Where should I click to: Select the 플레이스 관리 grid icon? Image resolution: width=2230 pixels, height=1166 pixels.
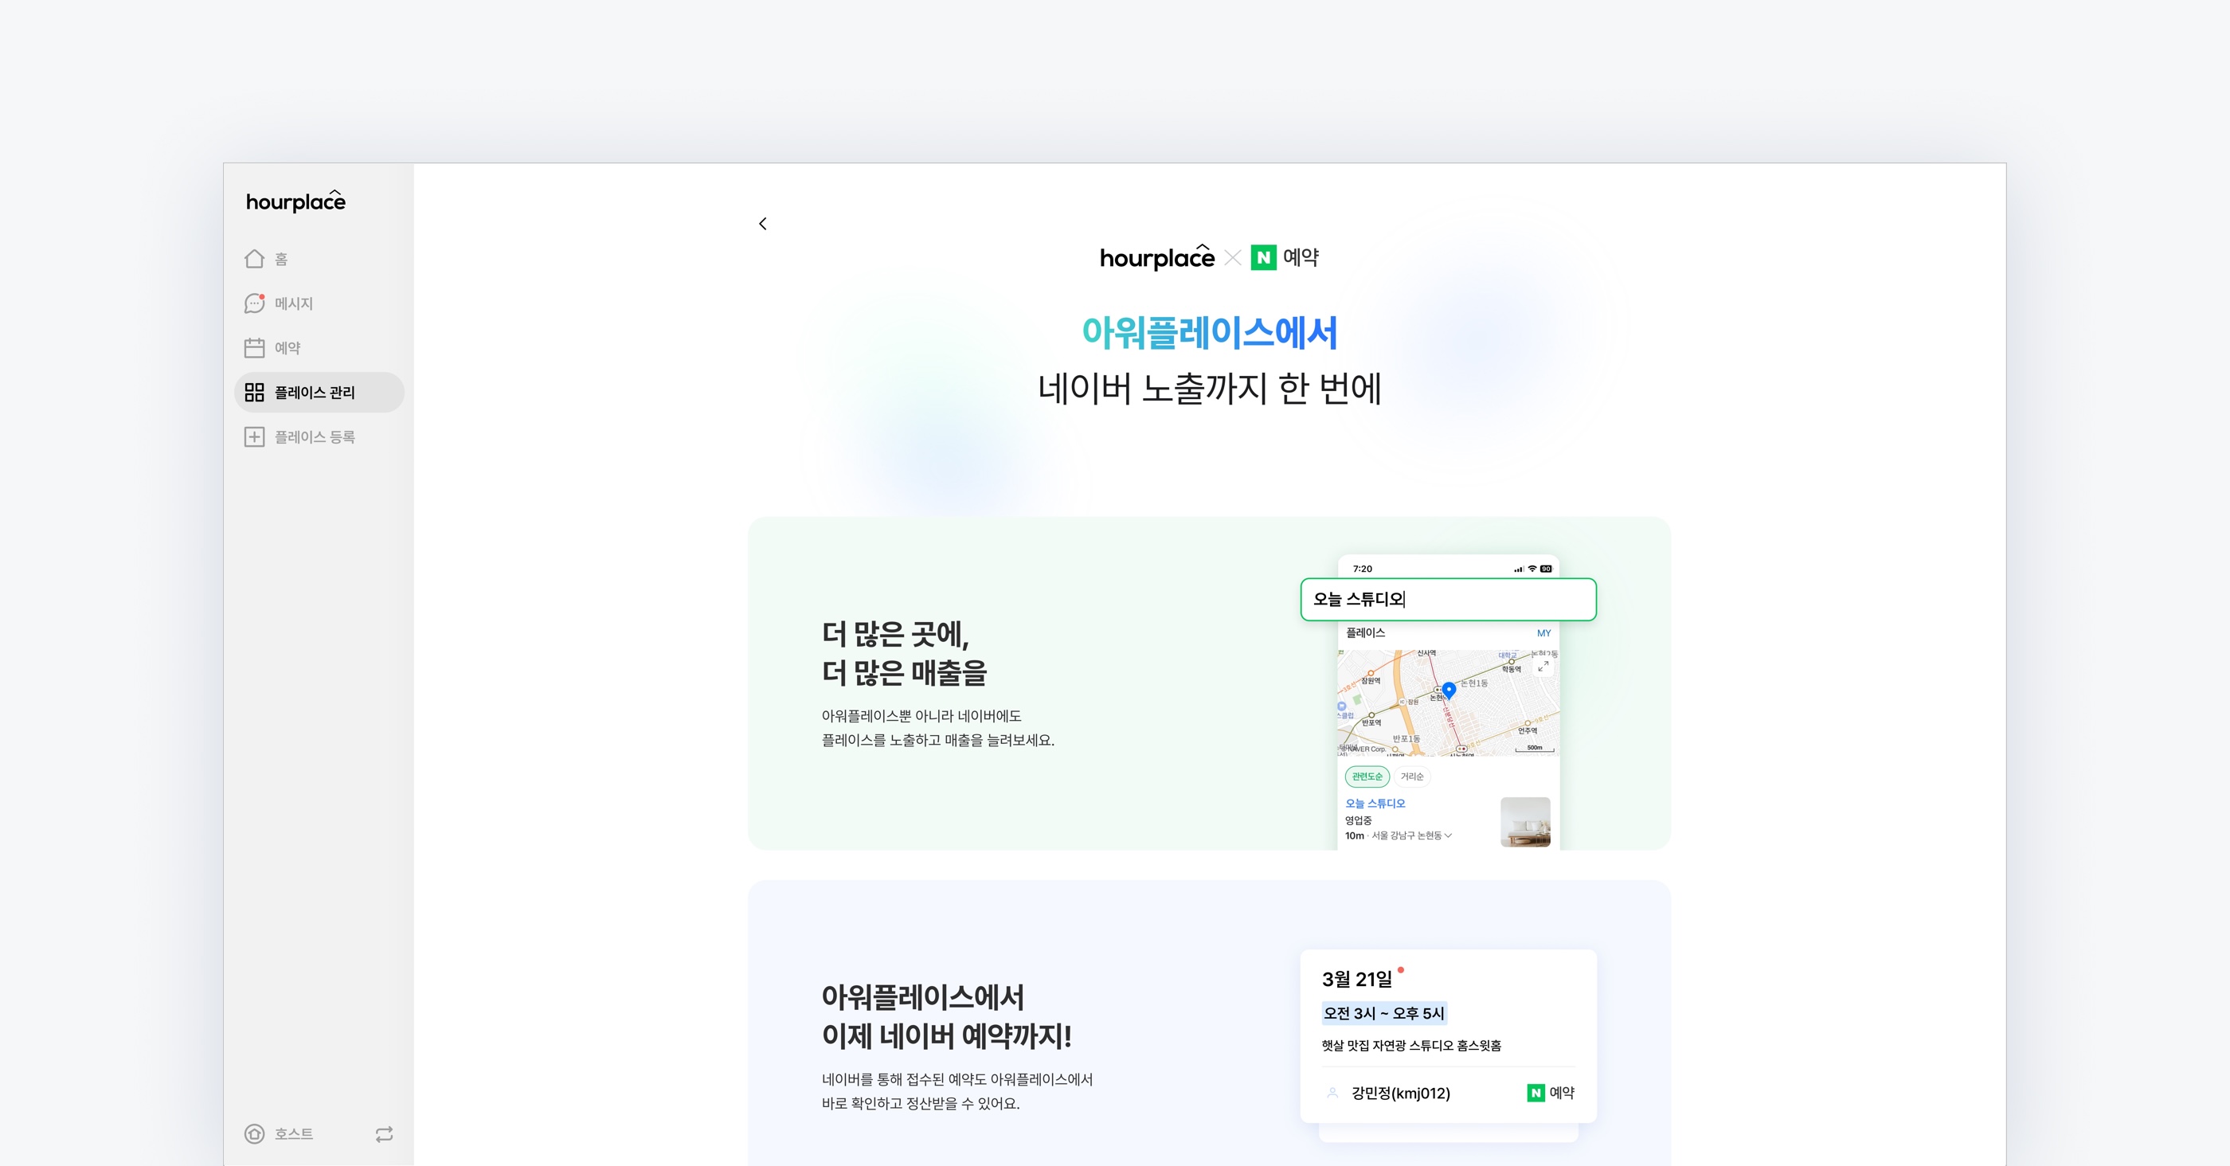255,392
